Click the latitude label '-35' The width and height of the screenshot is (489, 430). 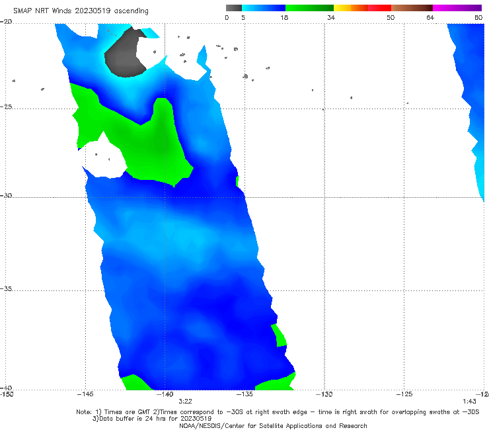(x=6, y=288)
